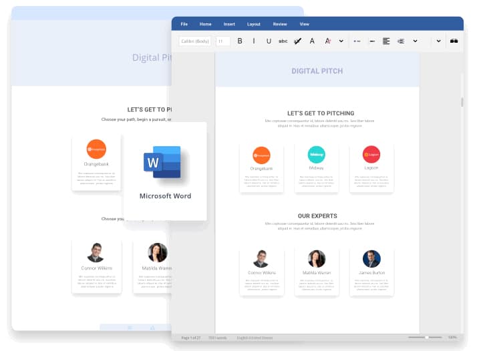This screenshot has height=351, width=481.
Task: Click the word count in the status bar
Action: [218, 338]
